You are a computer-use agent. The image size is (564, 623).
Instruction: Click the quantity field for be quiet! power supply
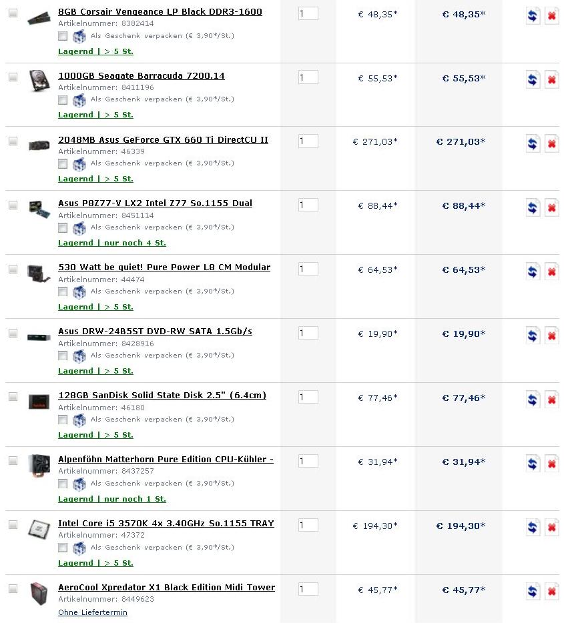(x=308, y=269)
